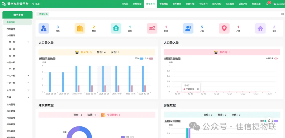This screenshot has height=138, width=285.
Task: Open the 农村产业 top menu
Action: [243, 4]
